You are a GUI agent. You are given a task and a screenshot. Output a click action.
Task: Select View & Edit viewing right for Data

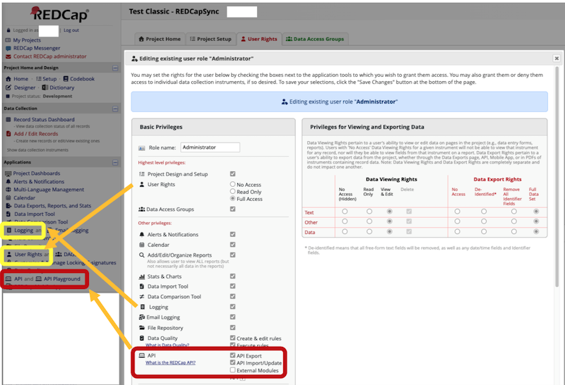[390, 231]
